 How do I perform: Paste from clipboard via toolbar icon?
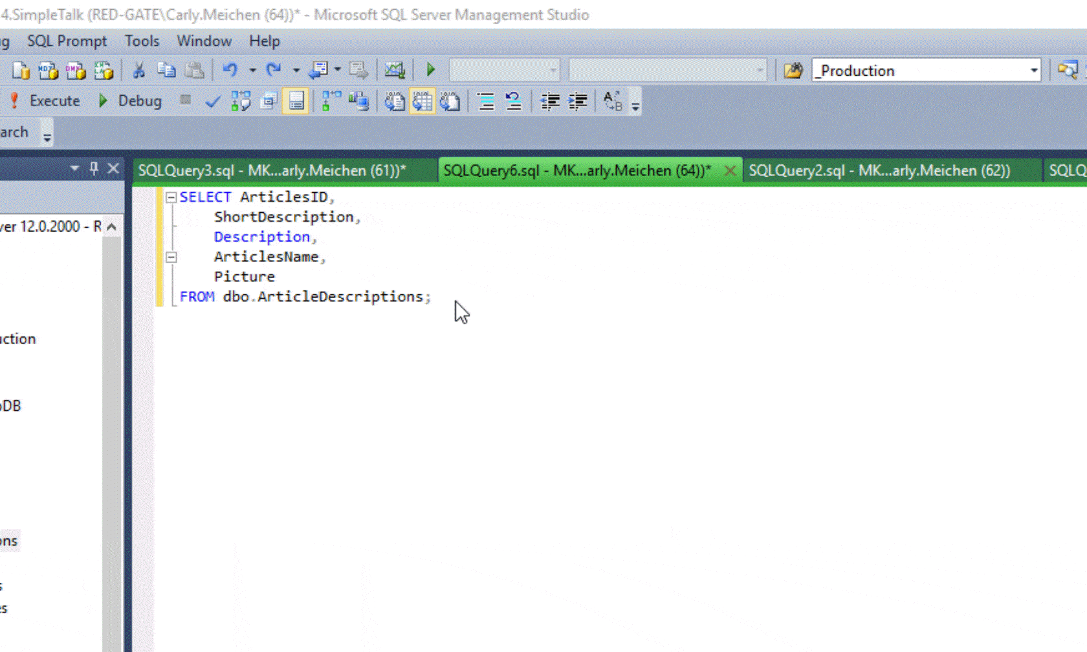194,69
